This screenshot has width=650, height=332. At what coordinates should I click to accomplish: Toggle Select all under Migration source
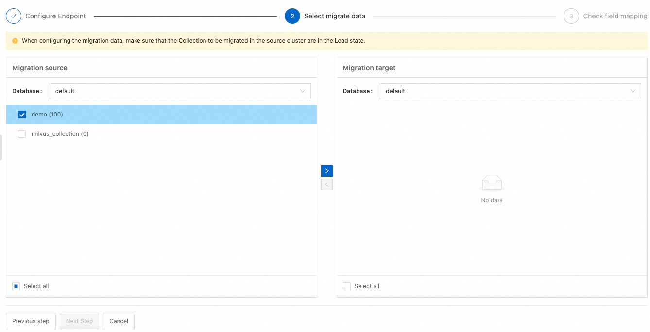[x=17, y=286]
